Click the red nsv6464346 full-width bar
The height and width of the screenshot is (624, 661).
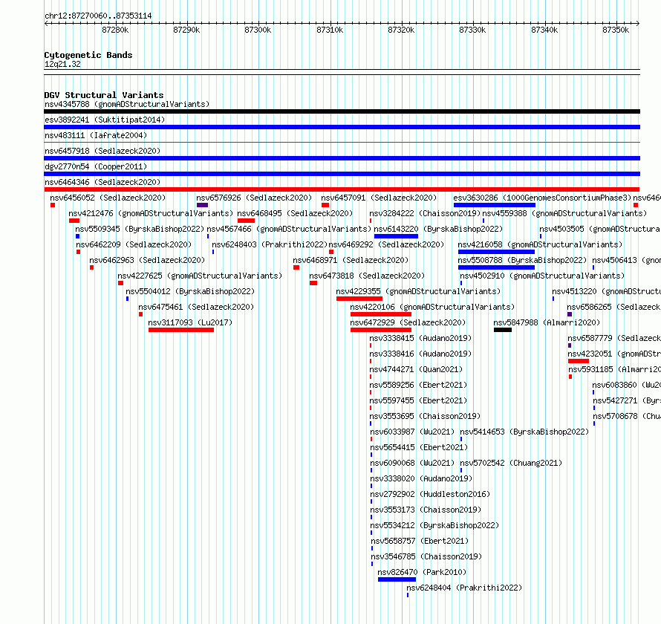342,189
